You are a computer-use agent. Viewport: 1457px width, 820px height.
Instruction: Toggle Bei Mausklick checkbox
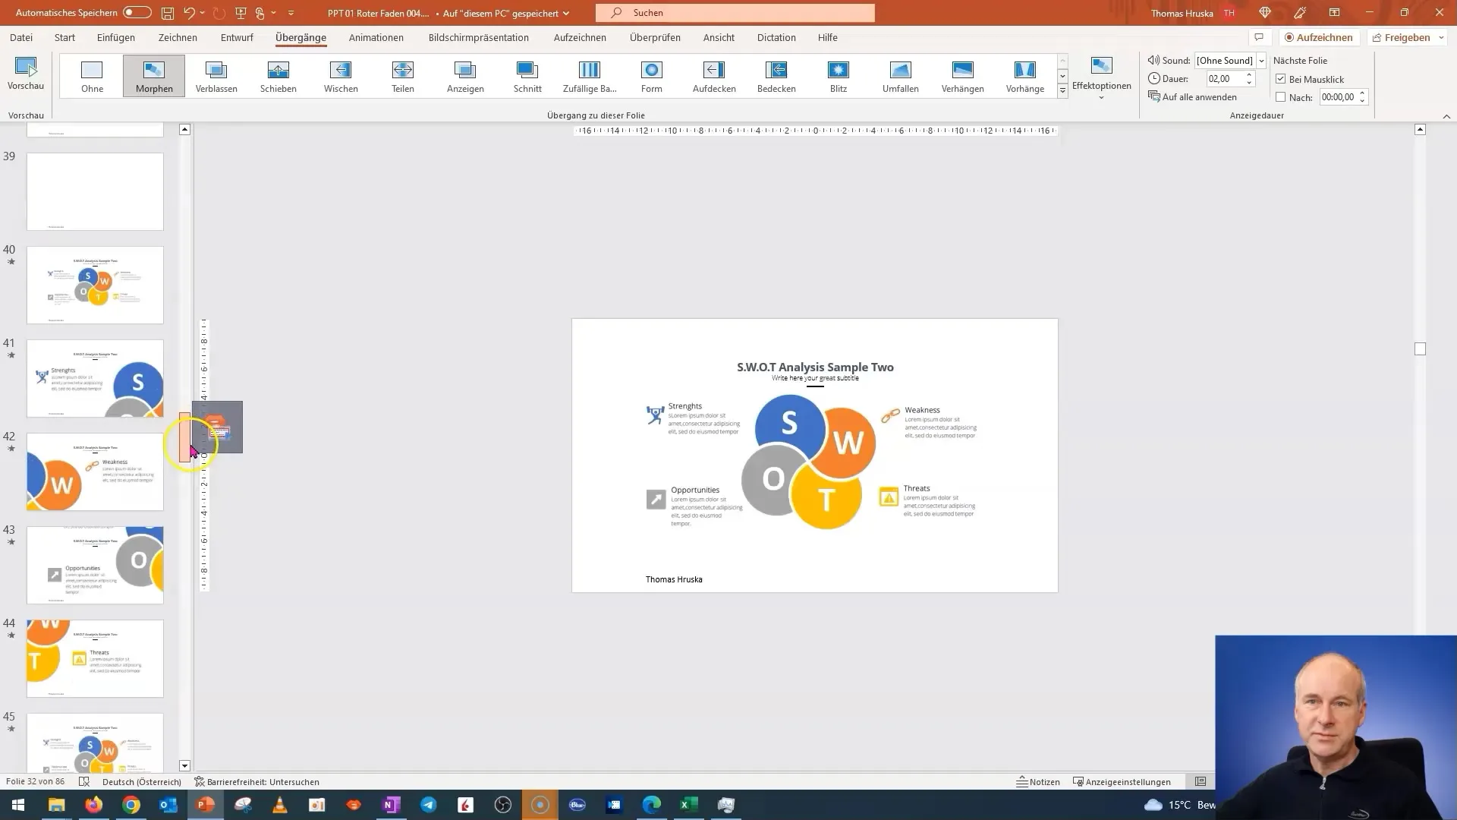click(1281, 78)
